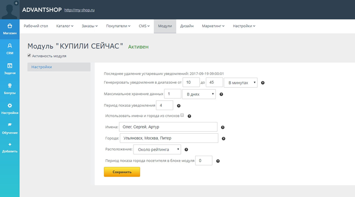The image size is (355, 197).
Task: Switch to the Дизайн tab
Action: click(187, 26)
